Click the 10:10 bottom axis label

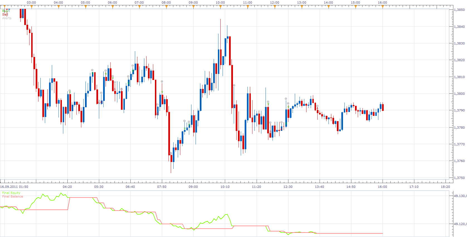[225, 187]
